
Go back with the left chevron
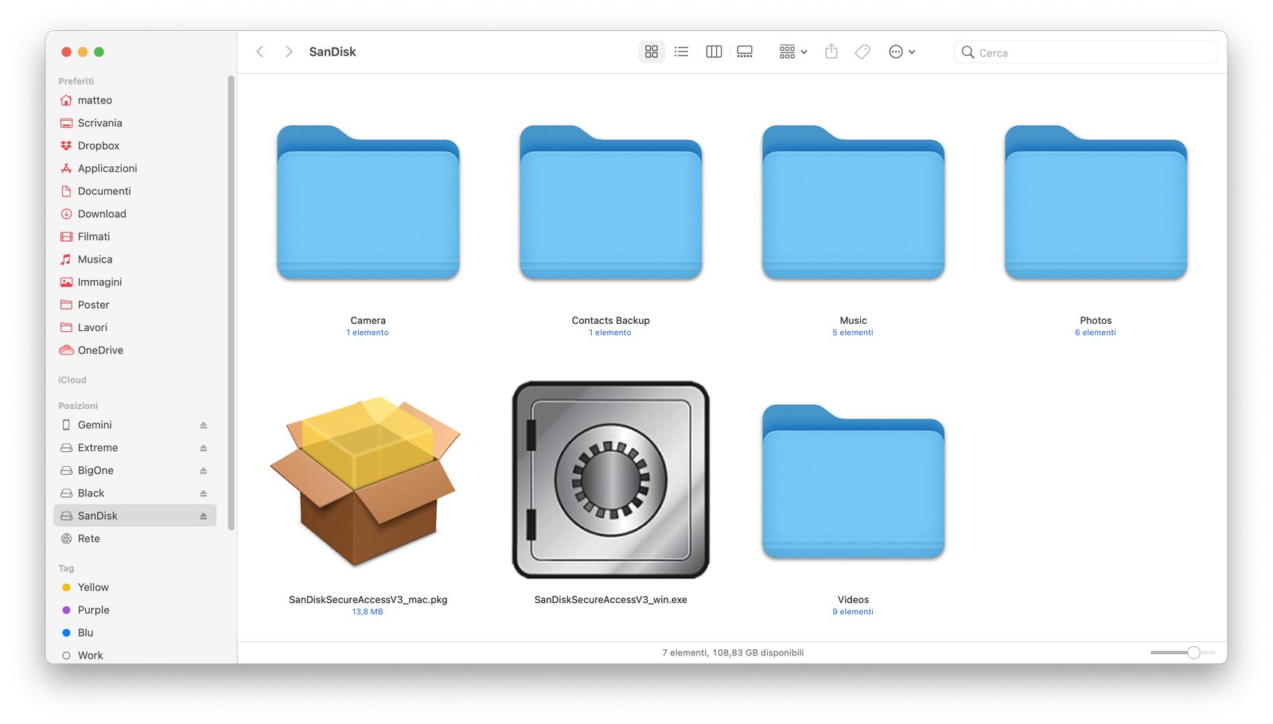(259, 52)
